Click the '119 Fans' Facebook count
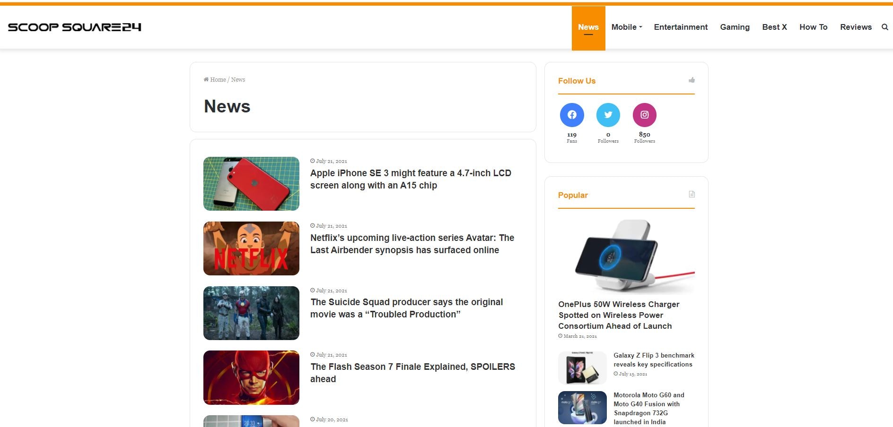Viewport: 893px width, 427px height. tap(572, 137)
